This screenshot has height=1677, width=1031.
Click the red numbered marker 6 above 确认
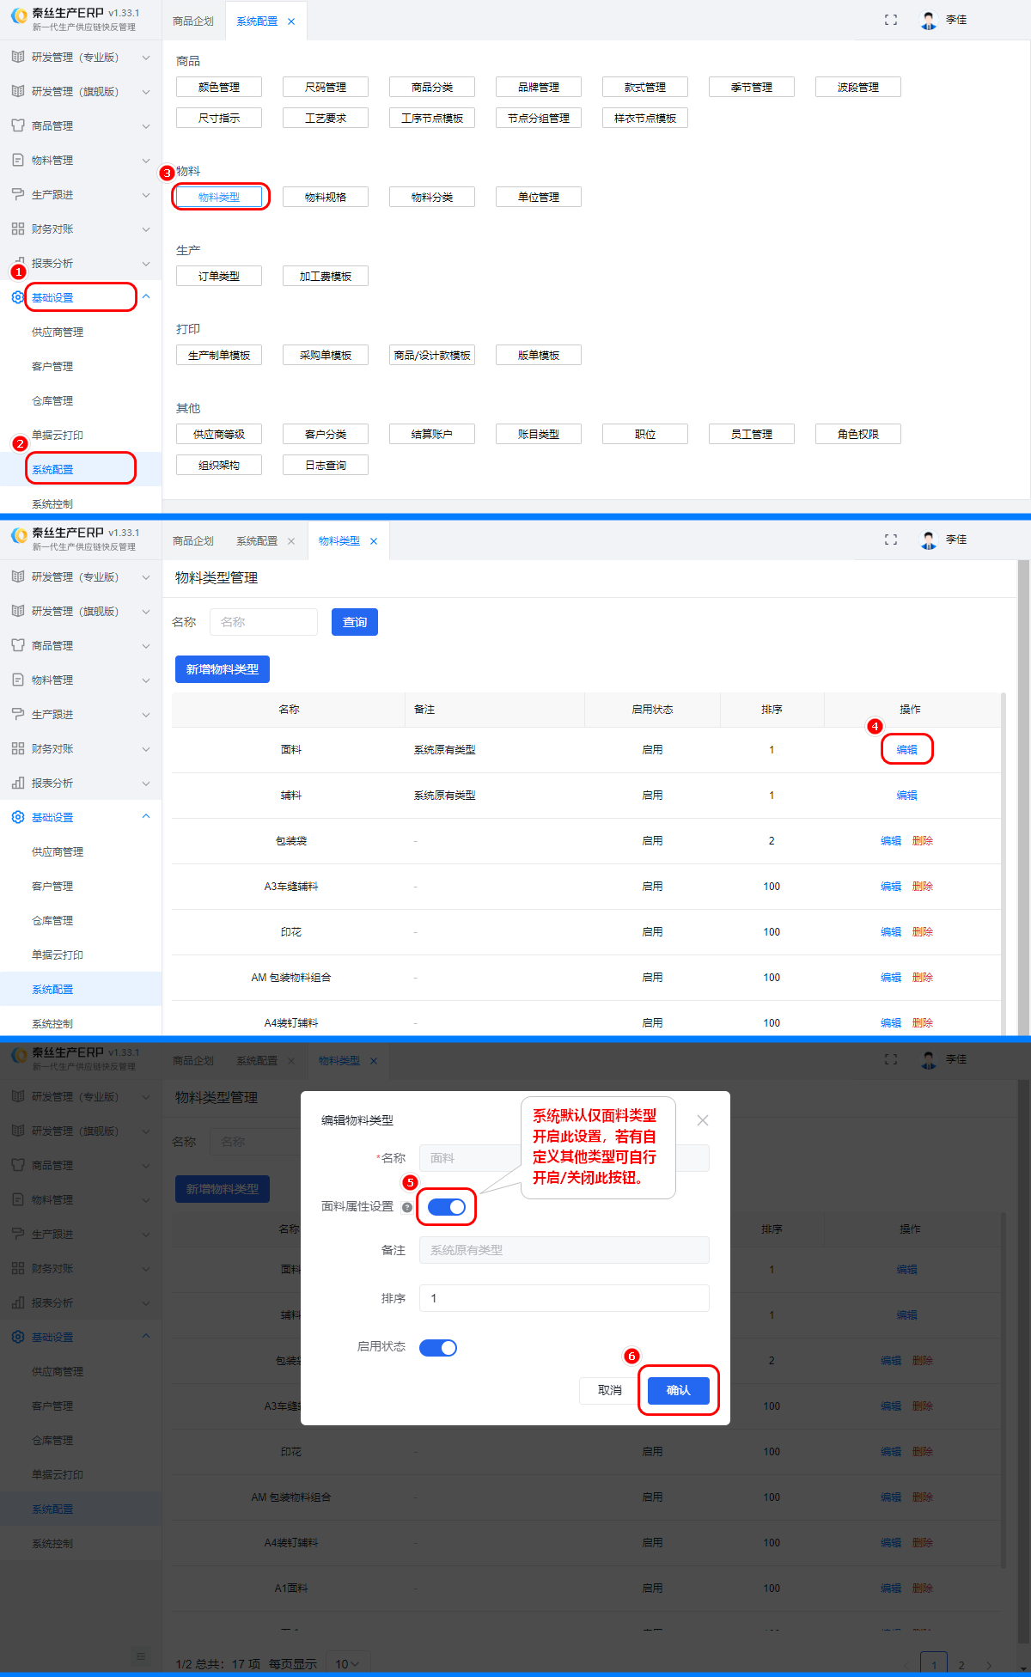pyautogui.click(x=631, y=1356)
